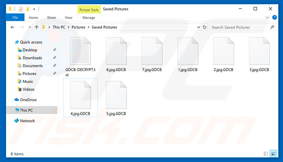
Task: Click the Back navigation arrow
Action: (13, 27)
